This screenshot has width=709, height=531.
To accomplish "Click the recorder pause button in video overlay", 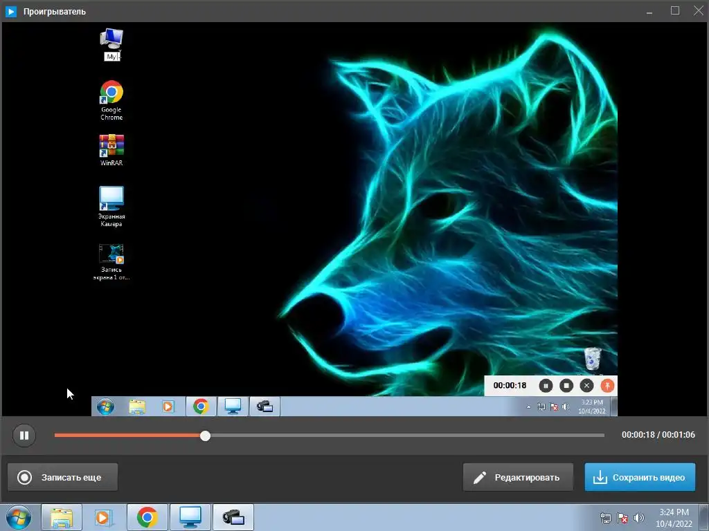I will pyautogui.click(x=546, y=386).
